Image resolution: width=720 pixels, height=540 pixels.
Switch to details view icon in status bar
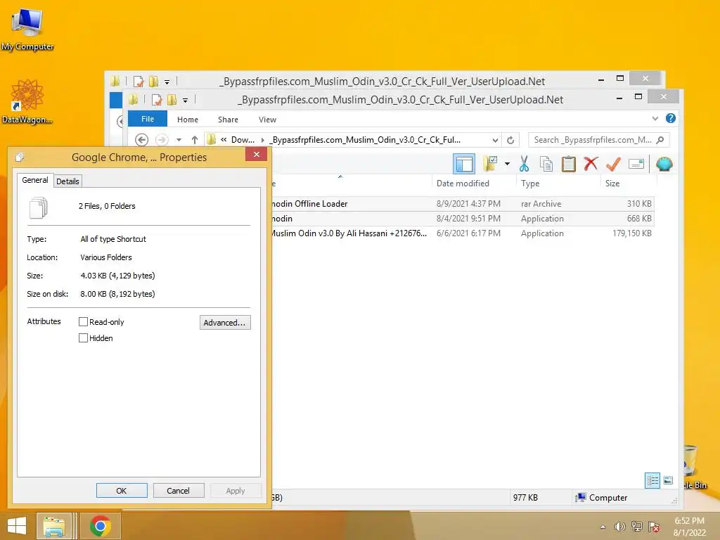[652, 481]
